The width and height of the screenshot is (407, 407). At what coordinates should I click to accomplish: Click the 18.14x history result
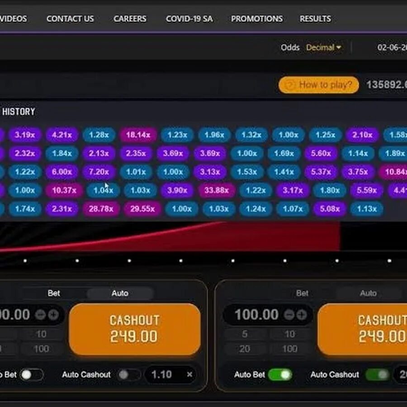138,135
